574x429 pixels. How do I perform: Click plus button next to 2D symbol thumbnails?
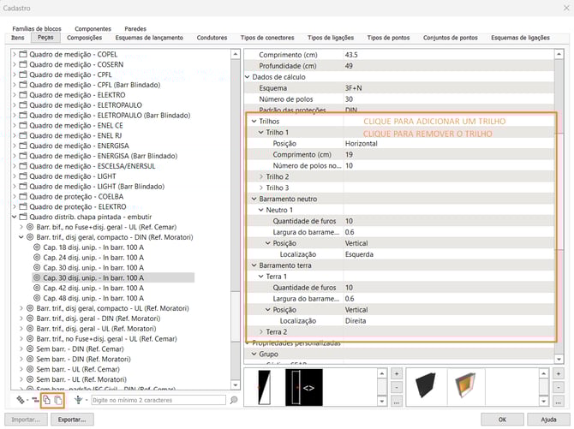396,374
